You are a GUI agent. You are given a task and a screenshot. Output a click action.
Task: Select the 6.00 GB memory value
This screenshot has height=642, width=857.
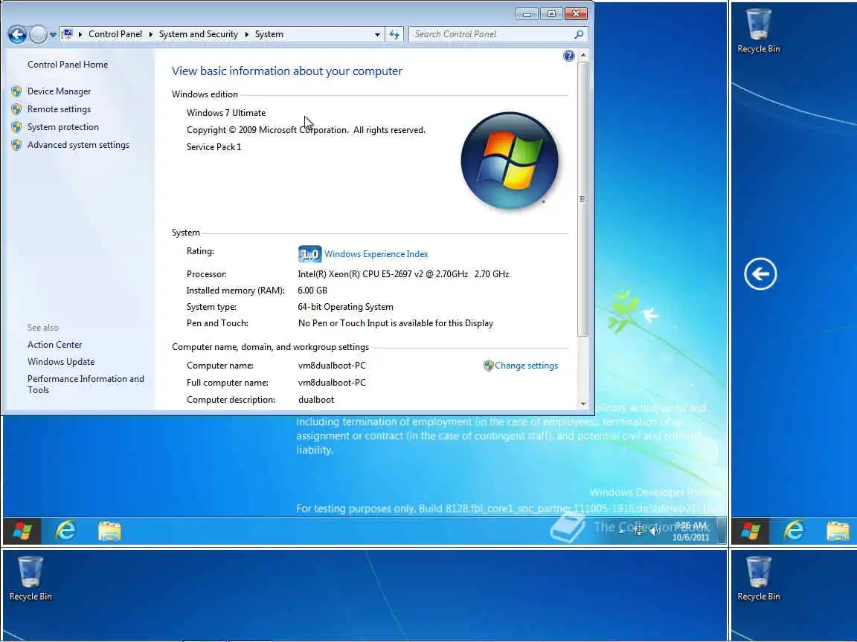(x=312, y=291)
